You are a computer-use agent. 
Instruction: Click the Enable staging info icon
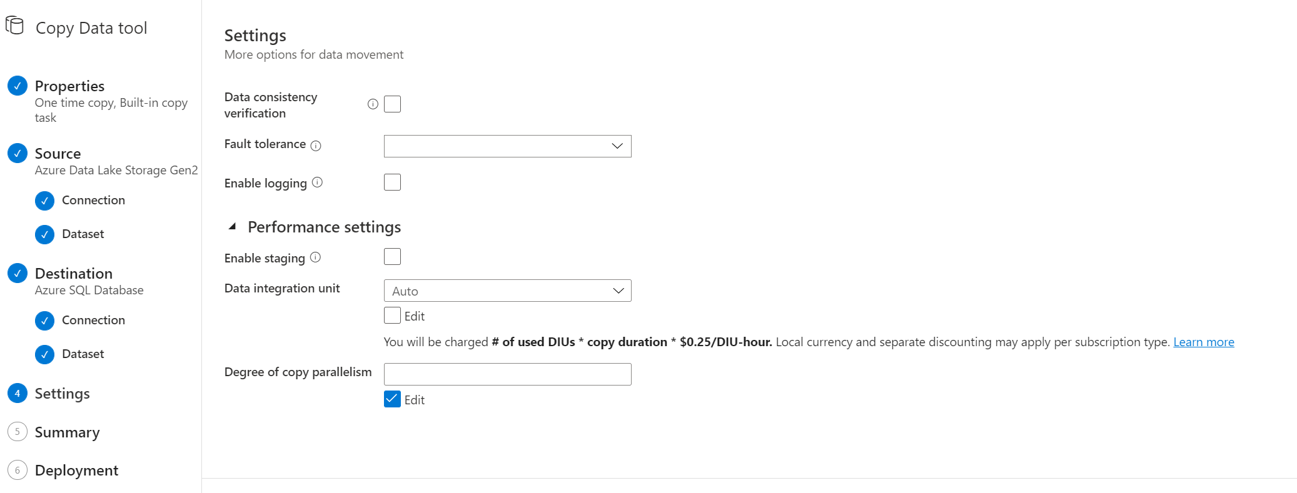coord(315,257)
